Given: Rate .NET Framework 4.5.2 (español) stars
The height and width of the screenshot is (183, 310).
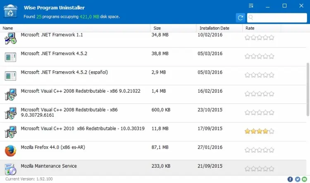Looking at the screenshot, I should [x=260, y=75].
